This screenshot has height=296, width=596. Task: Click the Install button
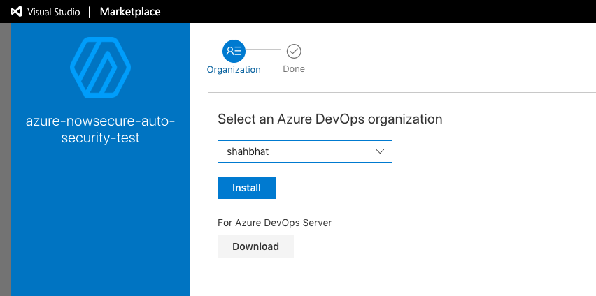pos(246,188)
